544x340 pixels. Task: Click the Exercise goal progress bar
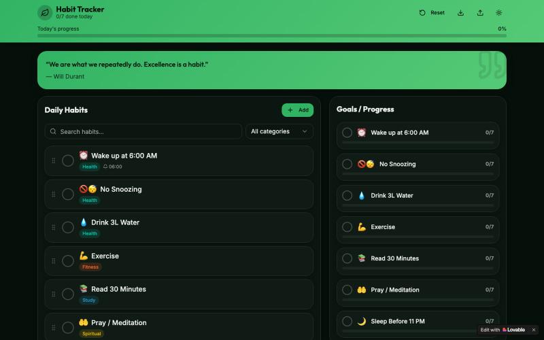[418, 237]
